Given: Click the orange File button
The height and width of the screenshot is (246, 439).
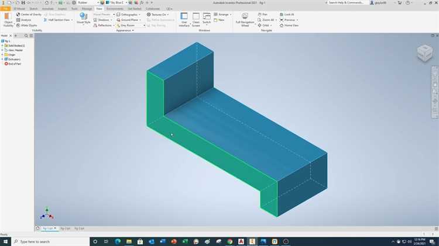Looking at the screenshot, I should click(x=5, y=9).
